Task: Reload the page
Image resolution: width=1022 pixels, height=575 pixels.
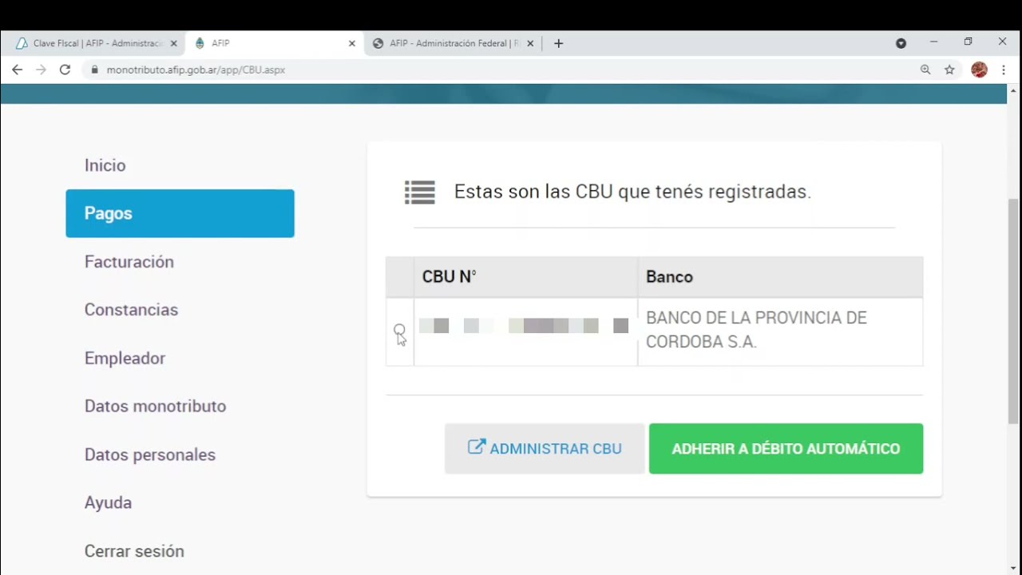Action: tap(65, 69)
